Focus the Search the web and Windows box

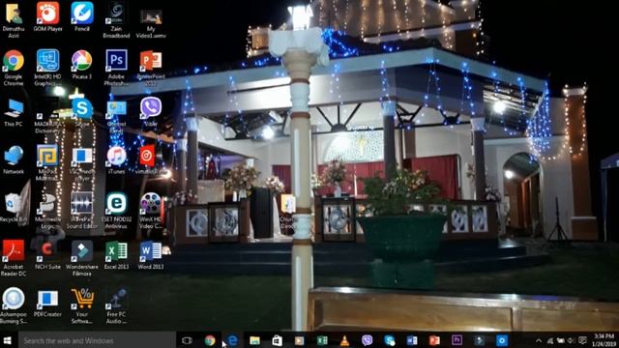[x=96, y=340]
